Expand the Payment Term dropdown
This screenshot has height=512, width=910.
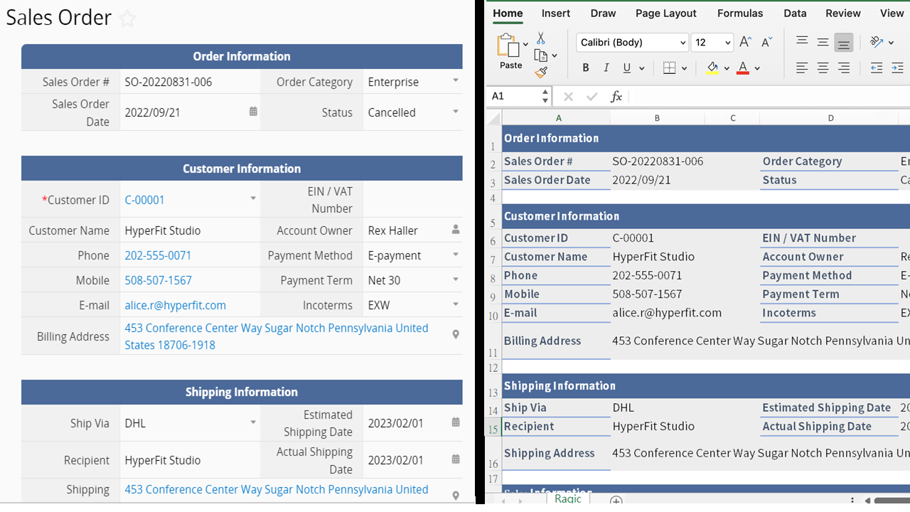coord(455,279)
